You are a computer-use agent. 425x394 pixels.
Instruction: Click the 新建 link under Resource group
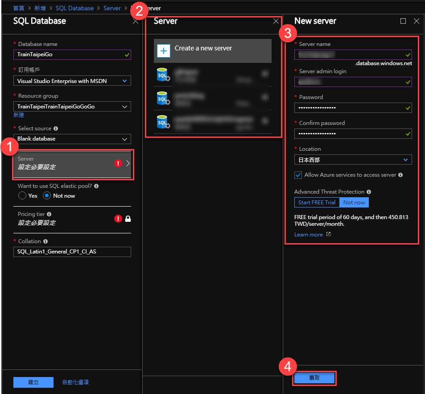[x=19, y=115]
